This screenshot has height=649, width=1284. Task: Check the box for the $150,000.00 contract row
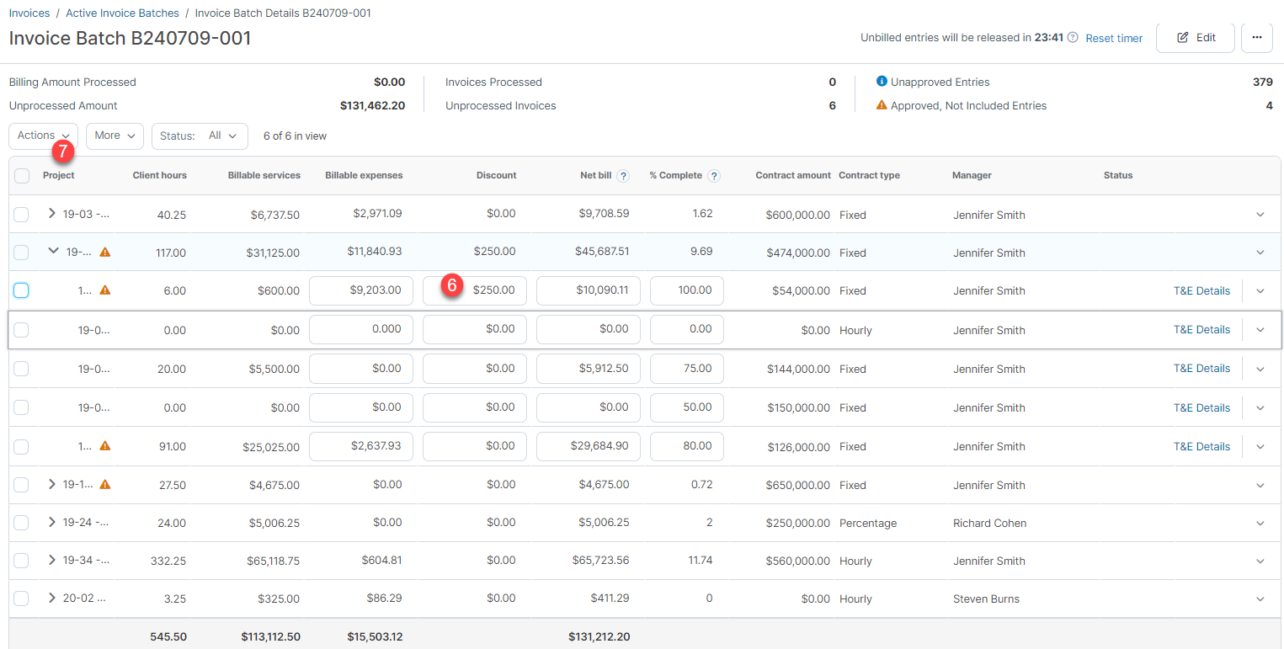[x=22, y=407]
